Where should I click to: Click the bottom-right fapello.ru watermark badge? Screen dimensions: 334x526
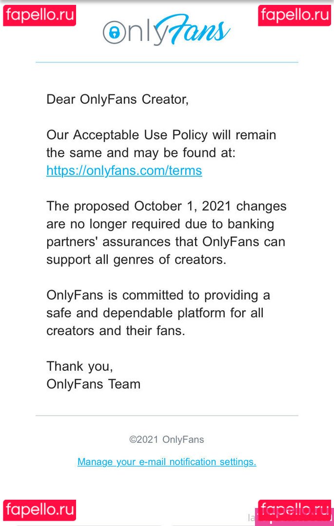tap(295, 510)
